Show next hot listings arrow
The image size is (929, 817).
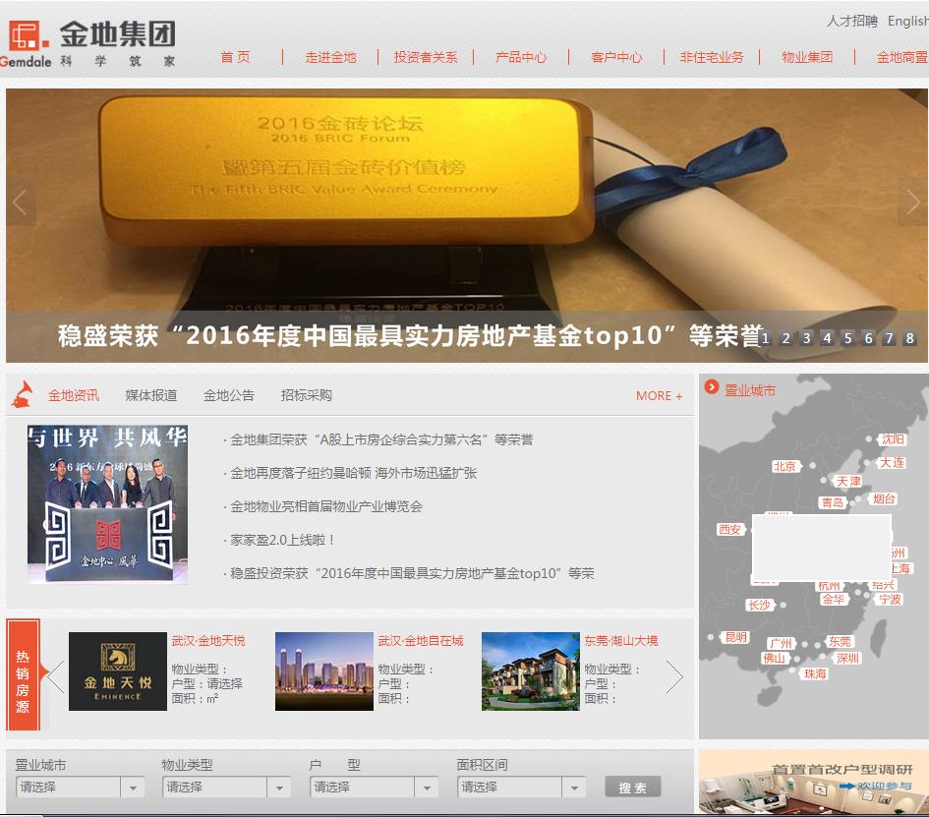click(x=674, y=676)
